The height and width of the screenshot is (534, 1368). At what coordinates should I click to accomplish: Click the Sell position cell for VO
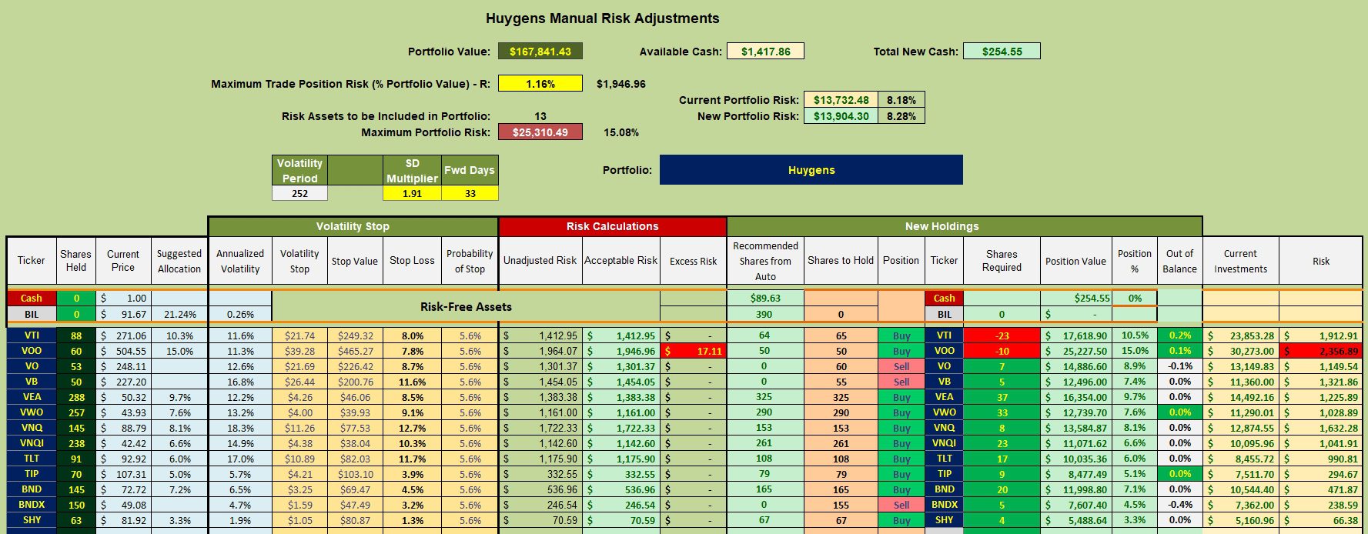coord(901,366)
